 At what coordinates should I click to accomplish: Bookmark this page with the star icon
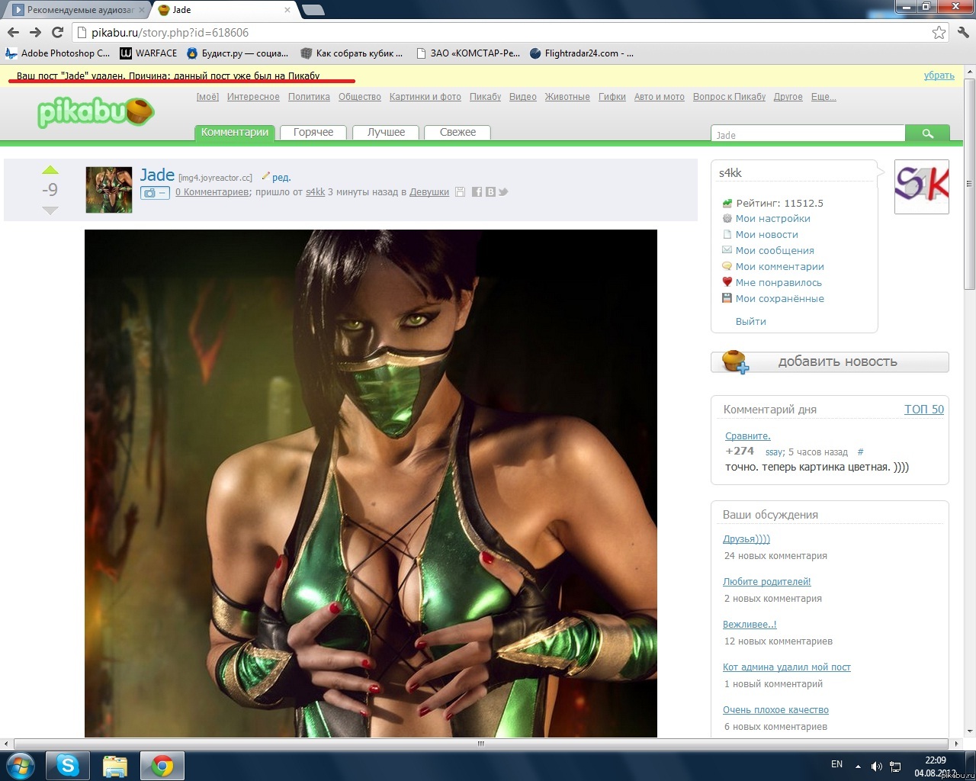(939, 33)
